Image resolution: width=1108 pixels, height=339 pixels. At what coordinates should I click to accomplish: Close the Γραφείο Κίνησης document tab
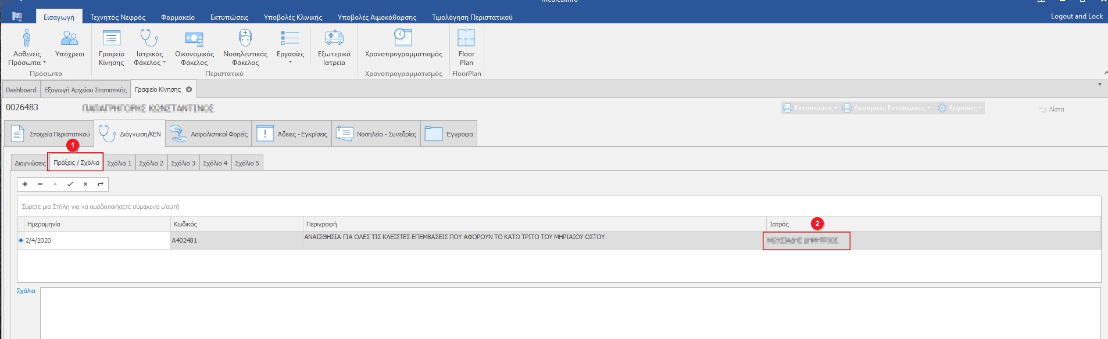189,89
